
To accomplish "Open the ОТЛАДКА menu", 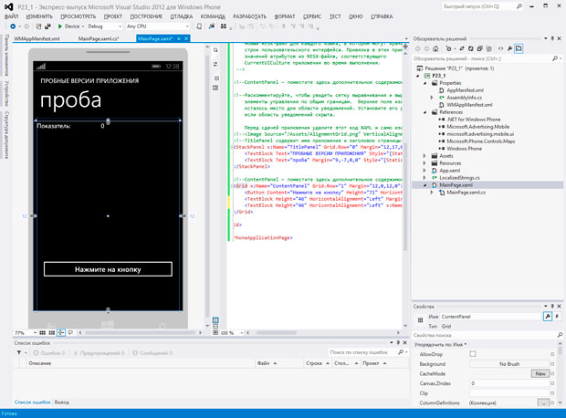I will [x=181, y=16].
